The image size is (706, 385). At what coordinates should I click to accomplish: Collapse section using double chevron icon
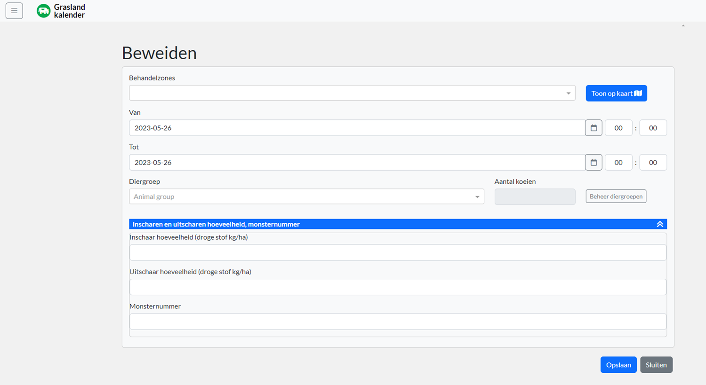(659, 224)
